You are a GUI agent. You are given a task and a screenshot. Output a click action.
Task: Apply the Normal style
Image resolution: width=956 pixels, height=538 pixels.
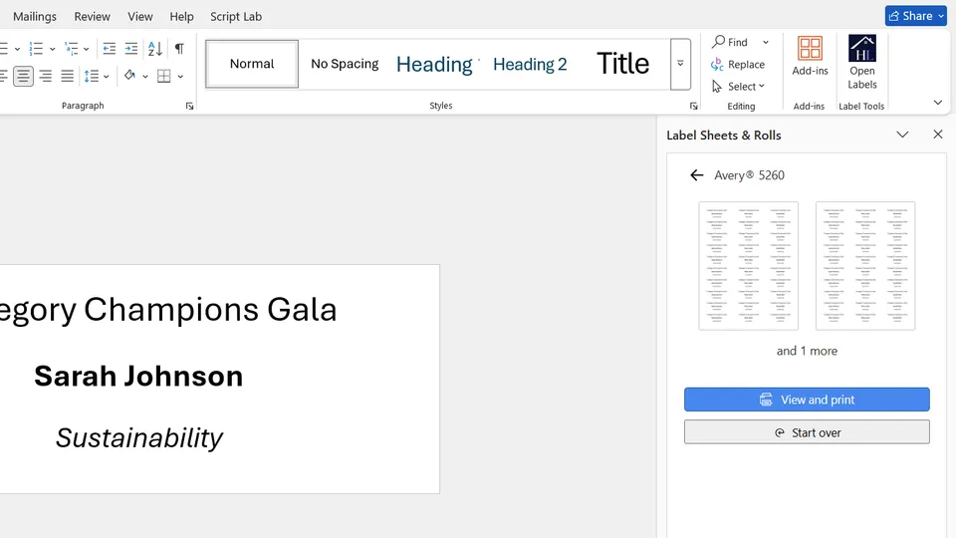tap(252, 64)
